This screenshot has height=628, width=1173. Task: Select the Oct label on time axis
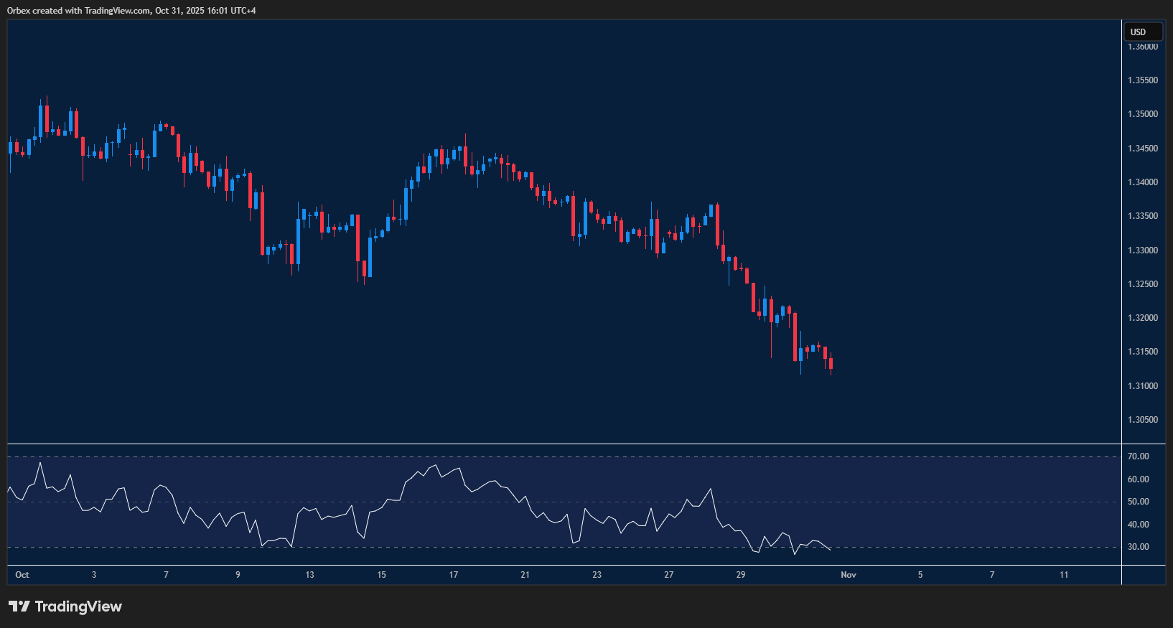pos(22,575)
